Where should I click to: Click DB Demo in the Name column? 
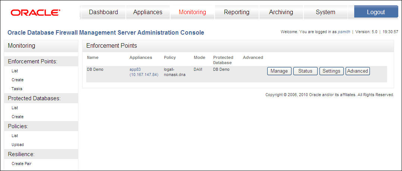point(95,69)
